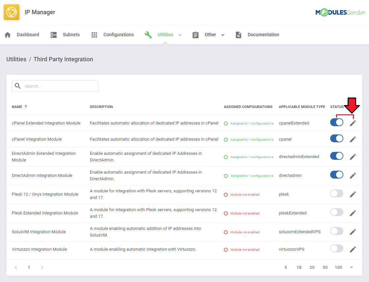Disable cPanel Extended Integration Module toggle
This screenshot has width=369, height=282.
tap(336, 122)
